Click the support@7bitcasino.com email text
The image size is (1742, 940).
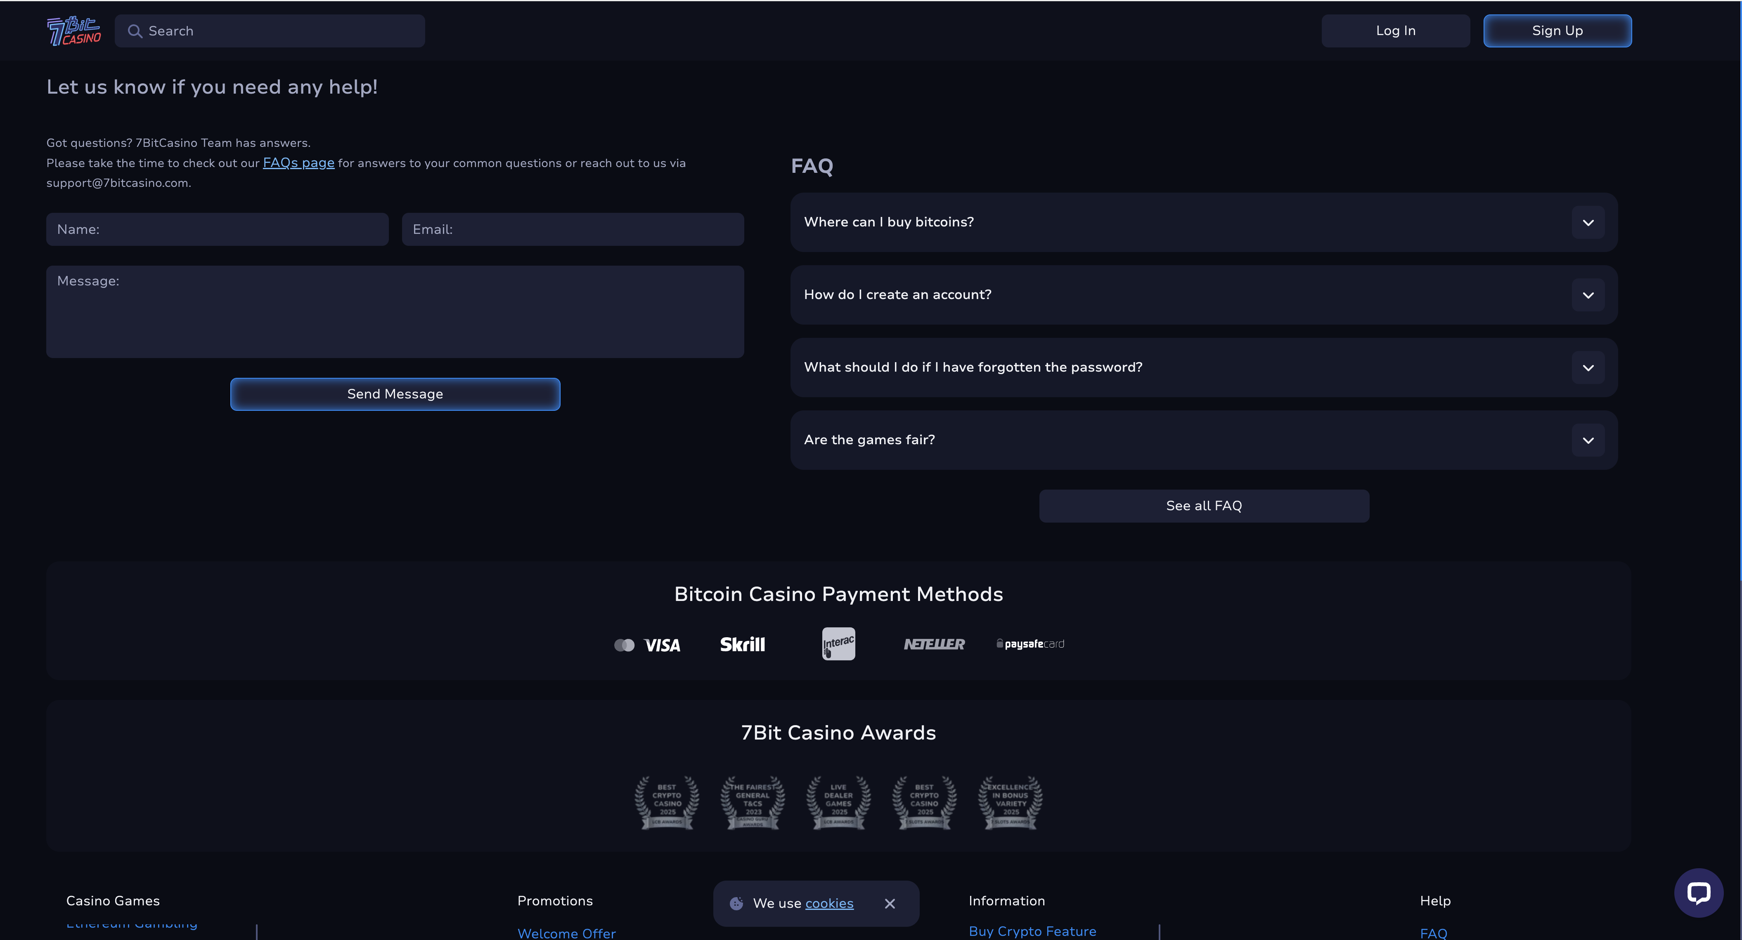click(118, 183)
